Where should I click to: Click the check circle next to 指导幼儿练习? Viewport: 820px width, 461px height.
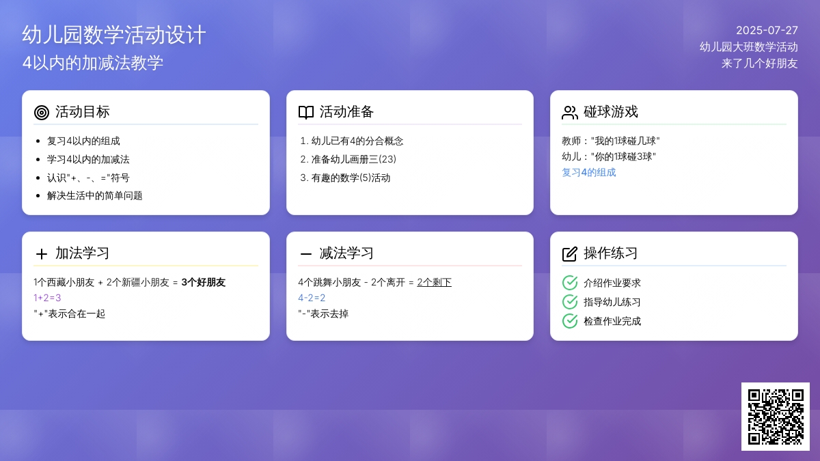570,302
